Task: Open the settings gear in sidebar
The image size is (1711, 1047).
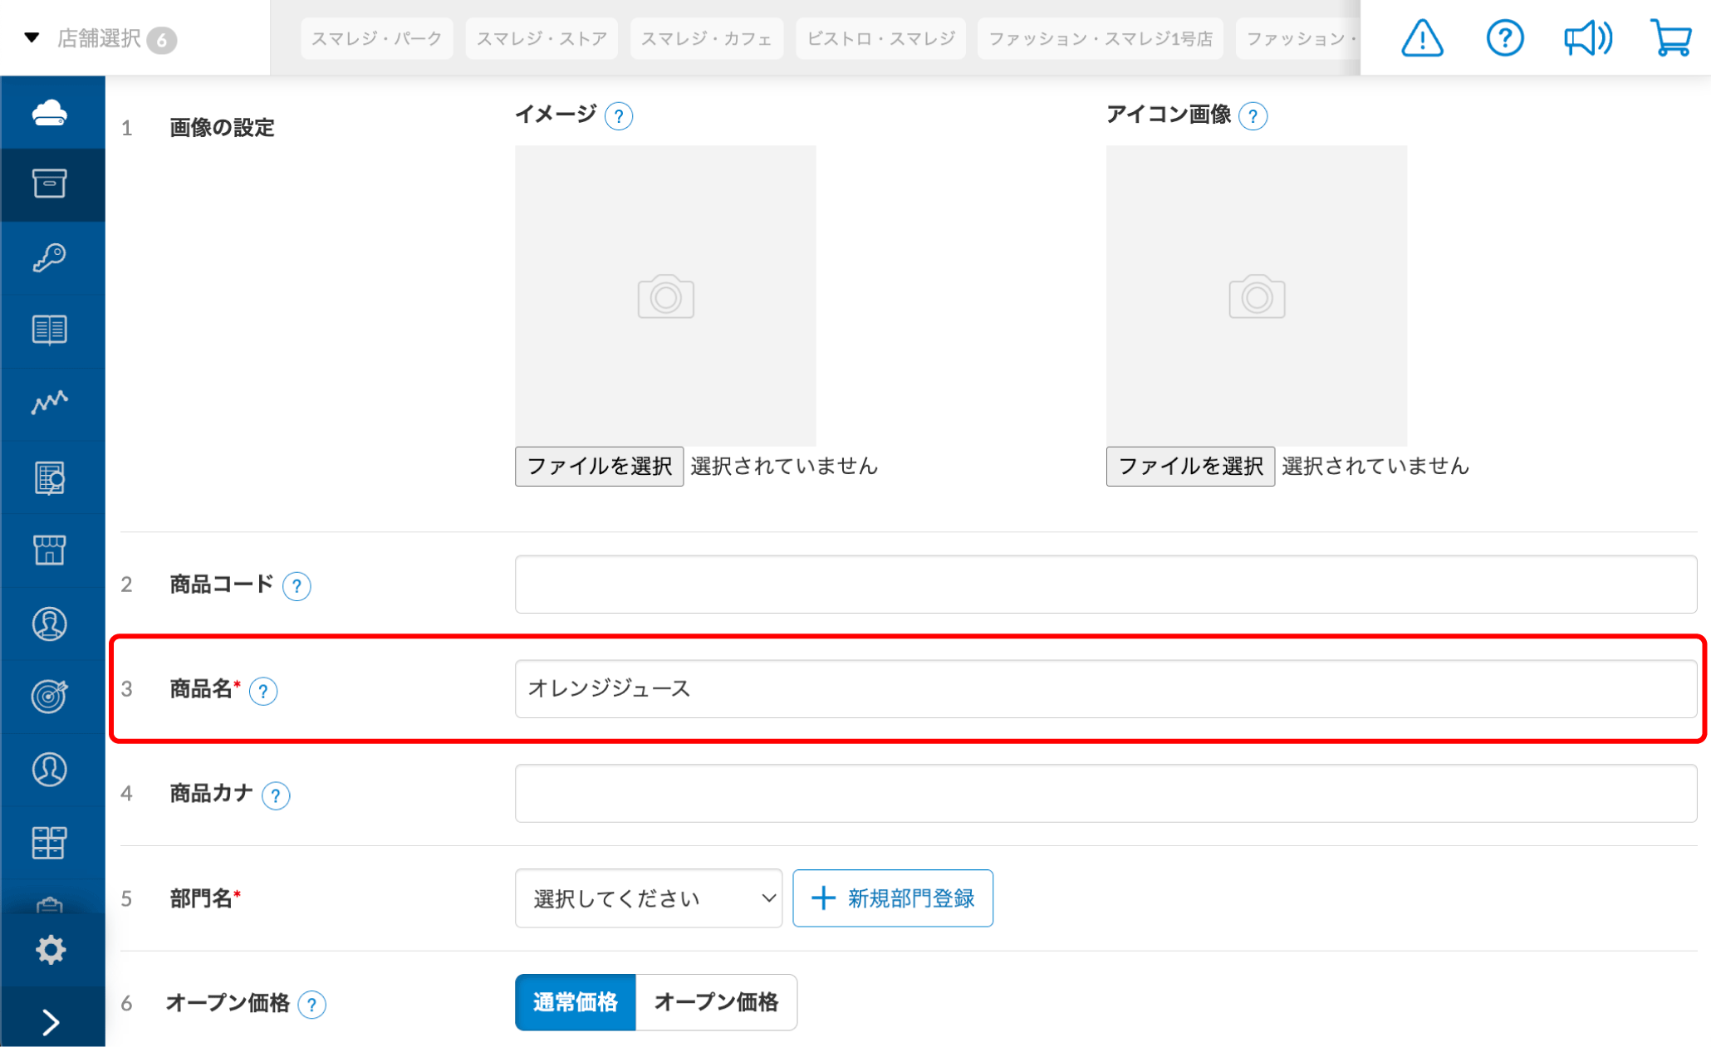Action: pos(51,949)
